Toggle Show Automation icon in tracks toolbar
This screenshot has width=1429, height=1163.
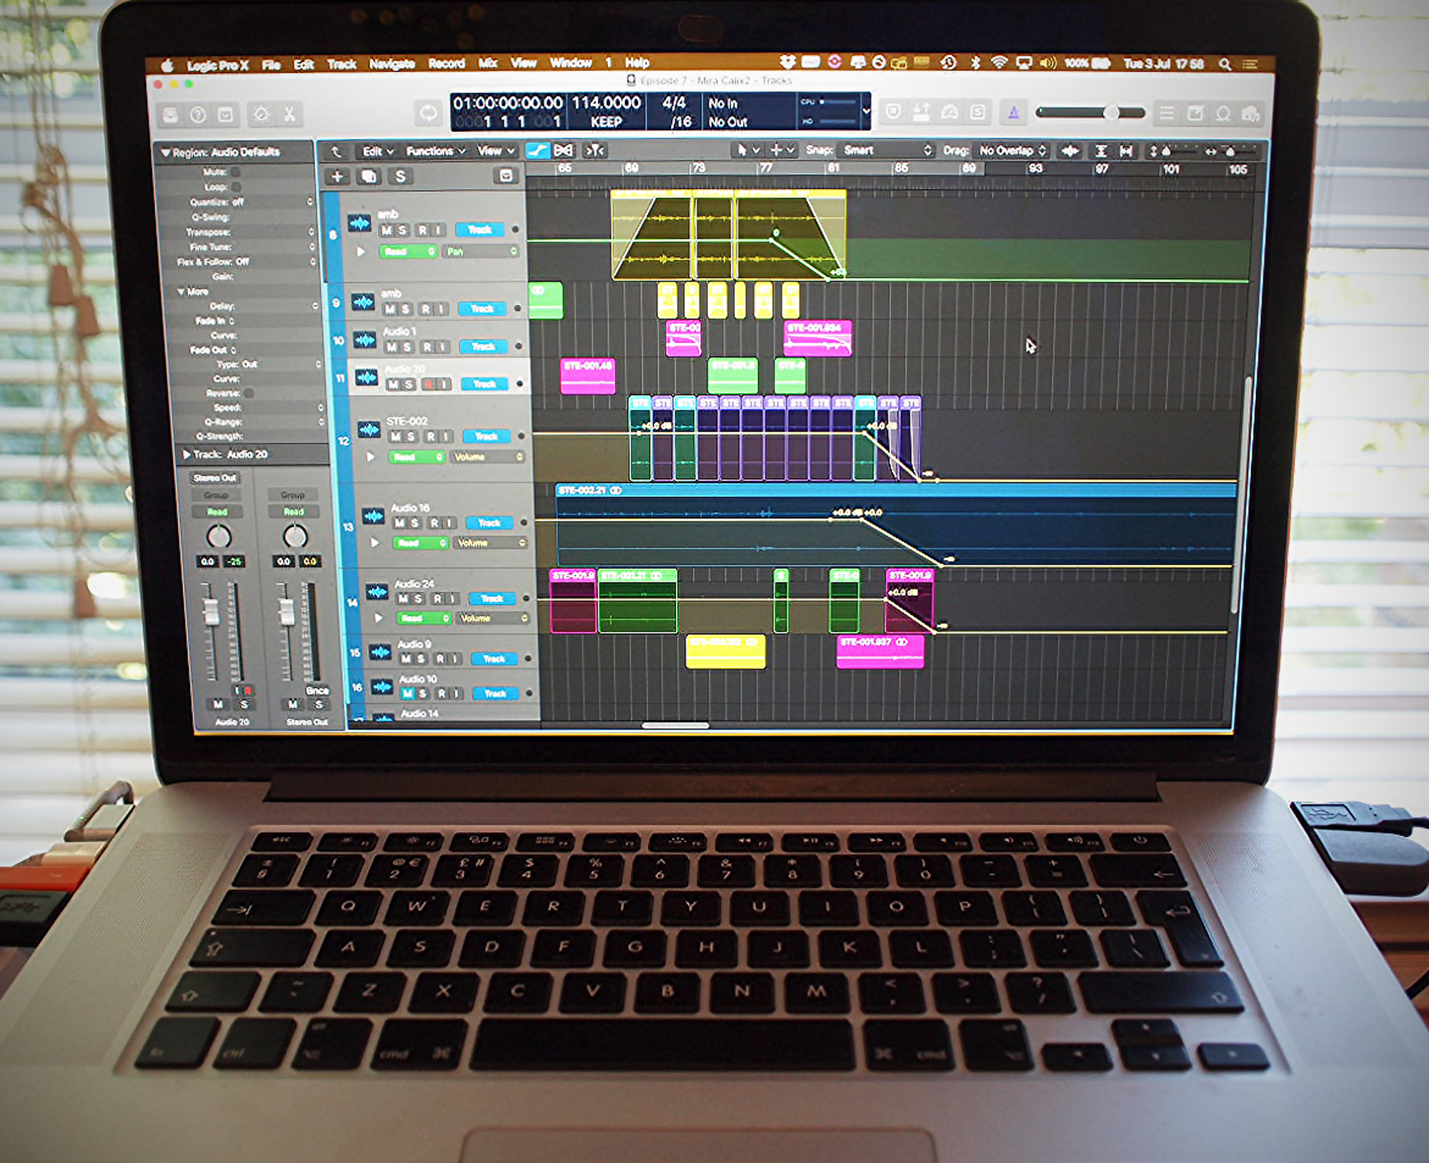tap(537, 151)
